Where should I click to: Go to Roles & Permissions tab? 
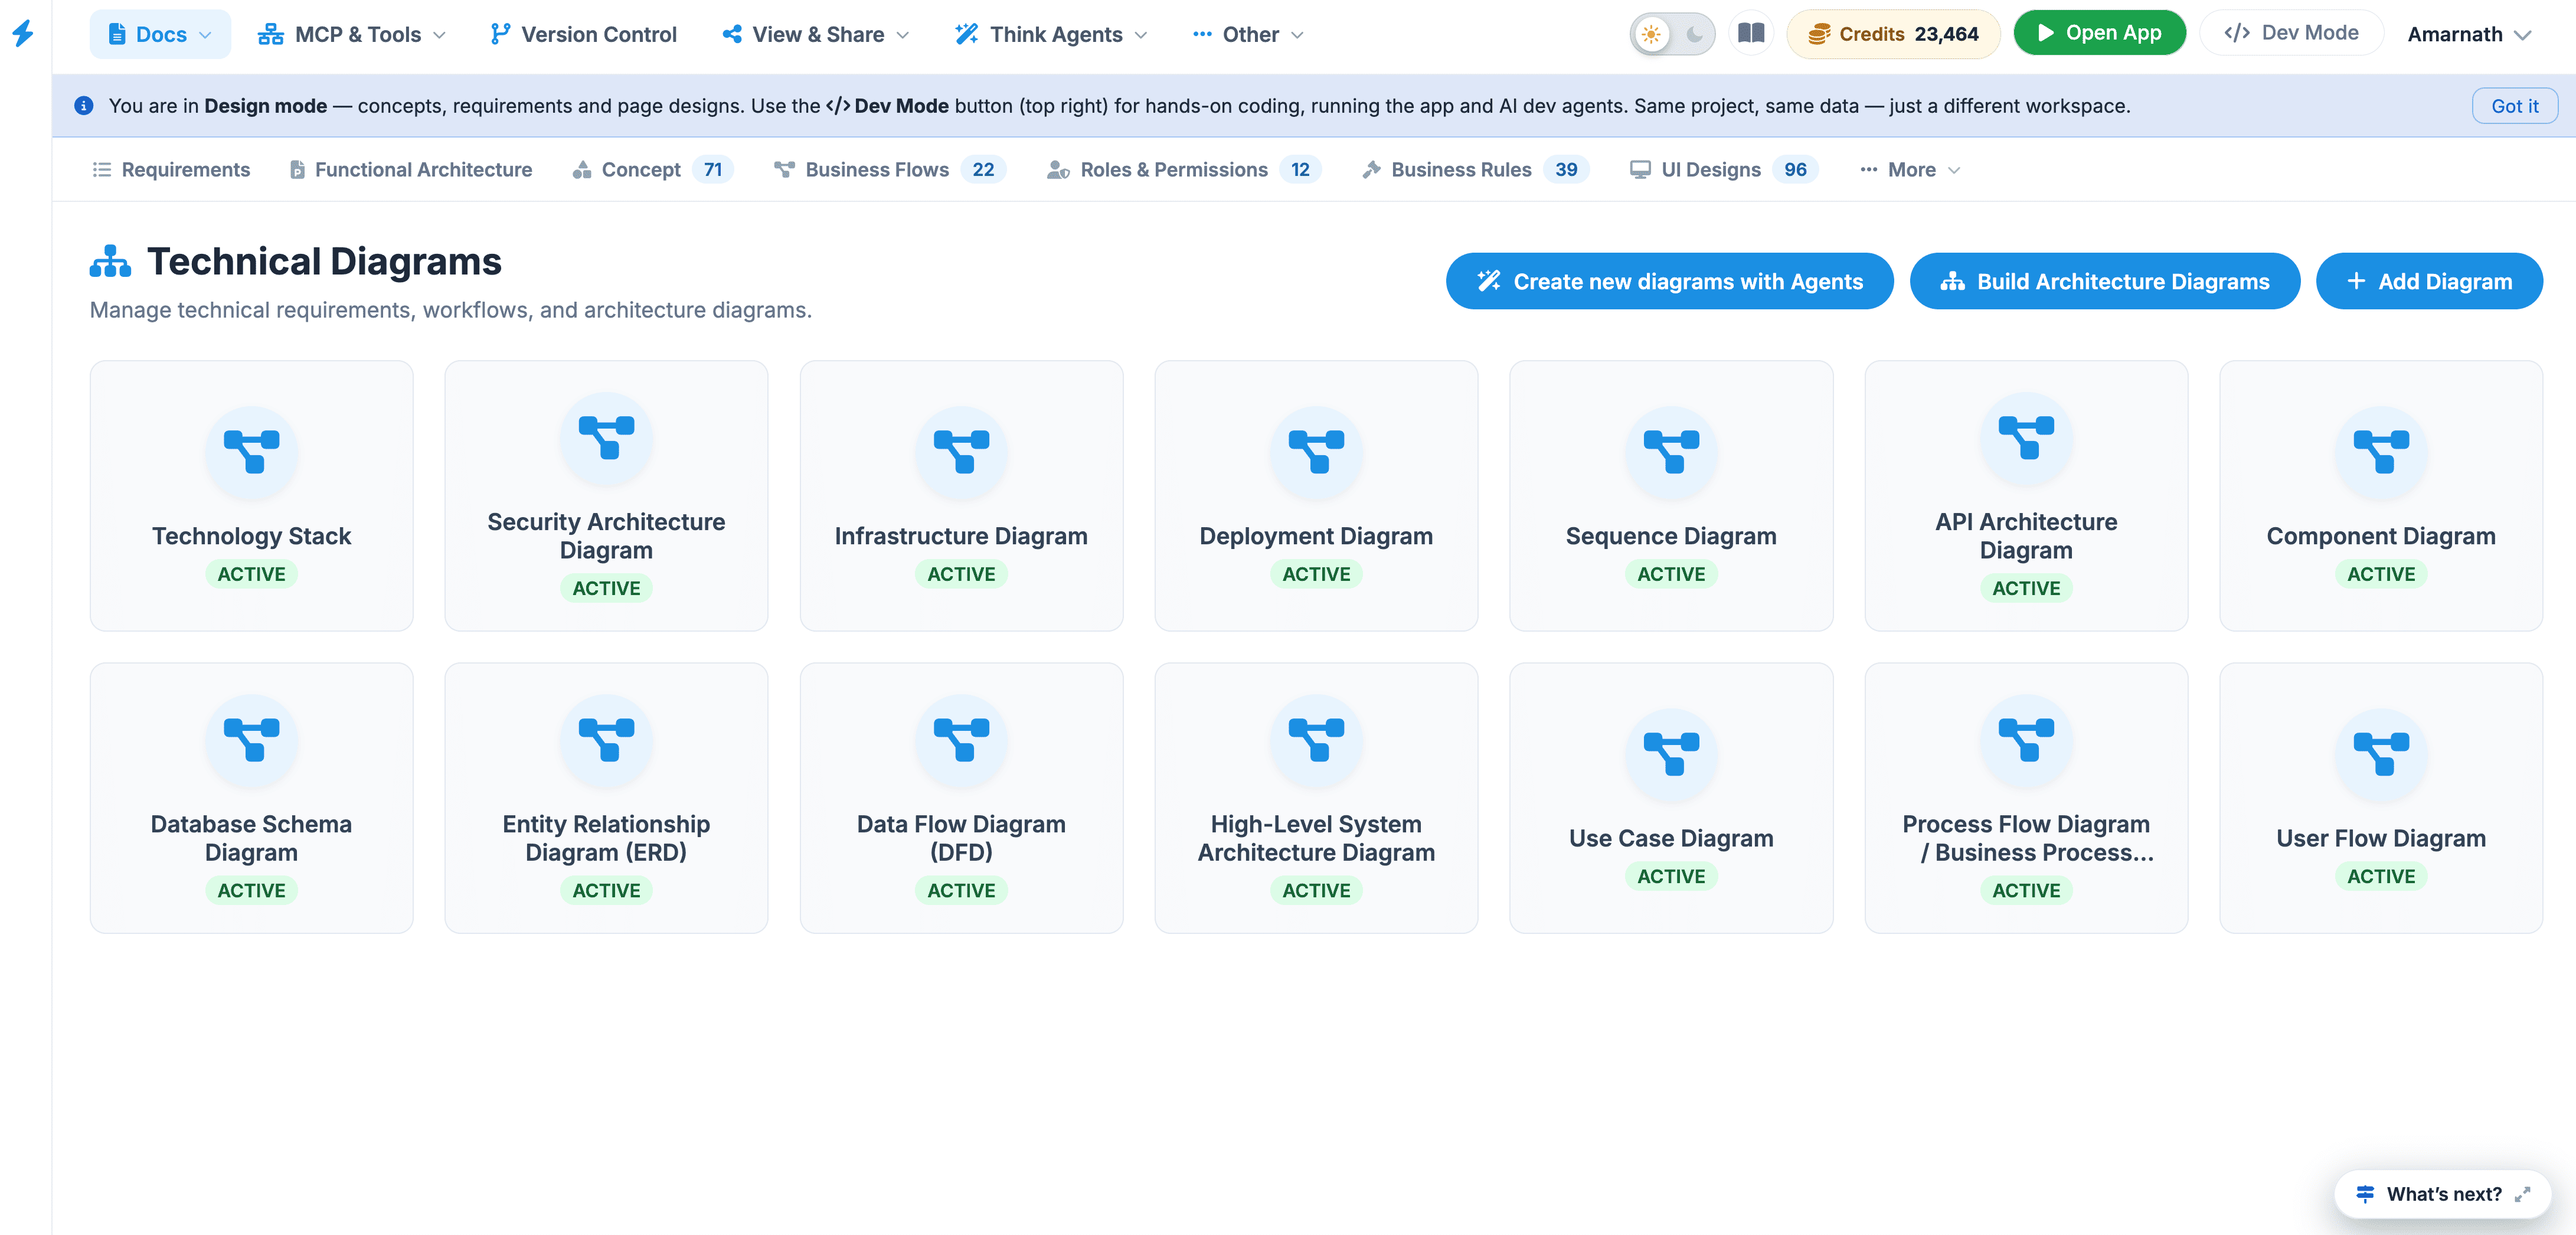[1184, 169]
